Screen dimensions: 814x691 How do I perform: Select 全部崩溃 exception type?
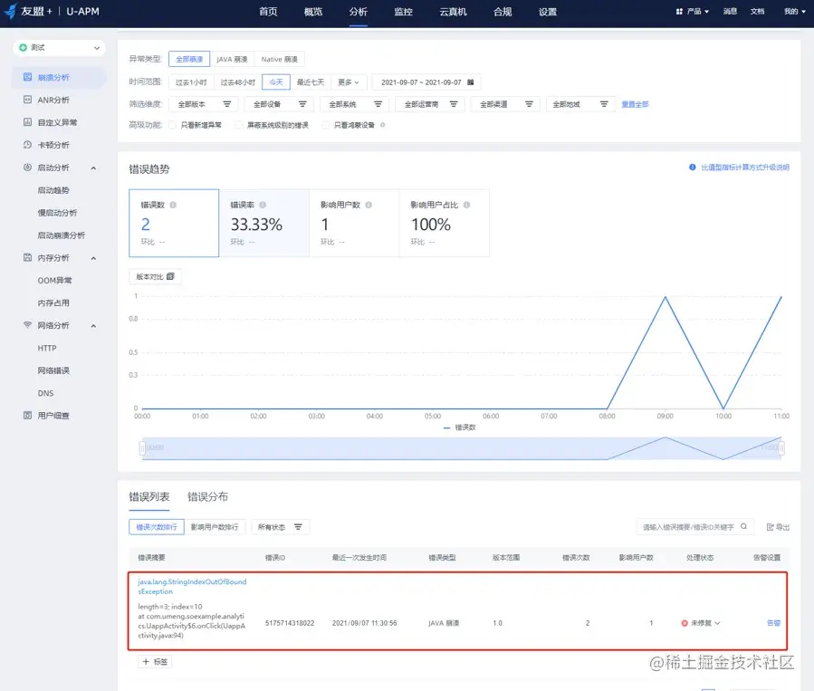click(189, 59)
